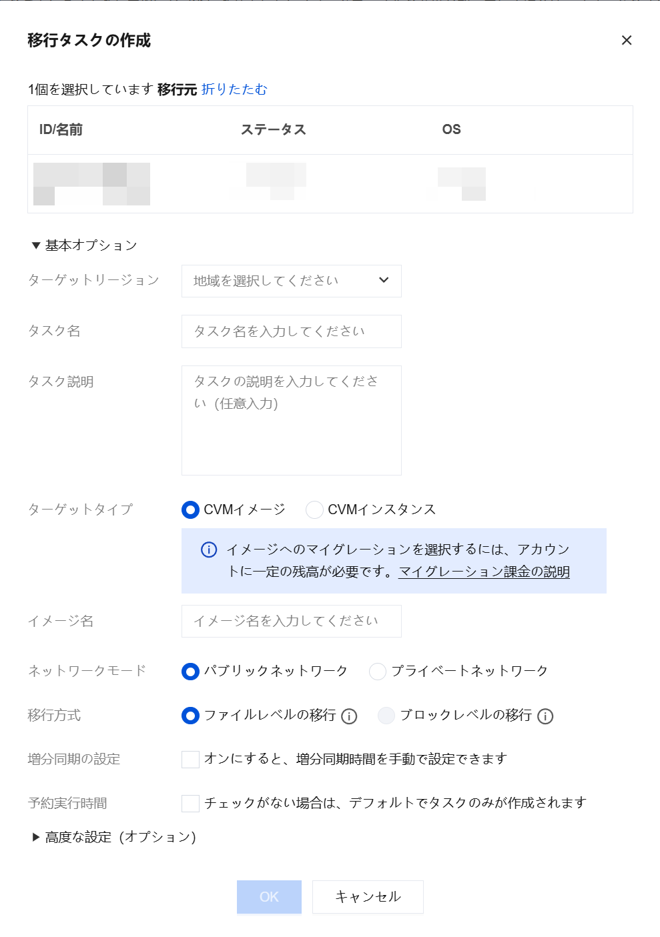Select the CVMインスタンス radio button
Screen dimensions: 660x937
click(314, 510)
